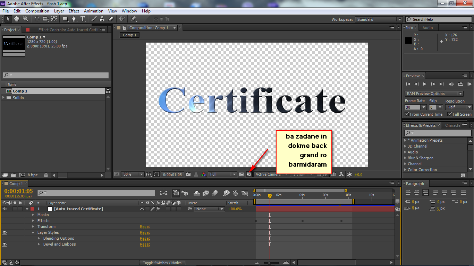Delete selected project item trash icon
Image resolution: width=474 pixels, height=266 pixels.
pyautogui.click(x=46, y=175)
